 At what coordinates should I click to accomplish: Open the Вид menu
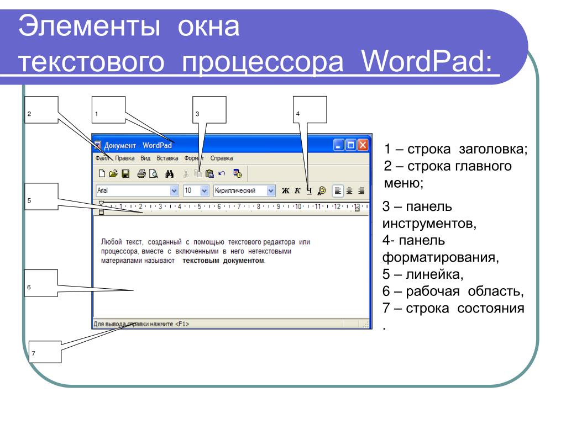click(145, 158)
